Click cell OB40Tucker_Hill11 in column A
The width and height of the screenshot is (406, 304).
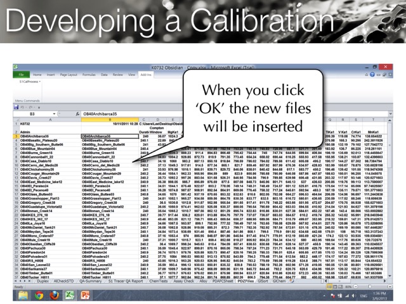(50, 277)
